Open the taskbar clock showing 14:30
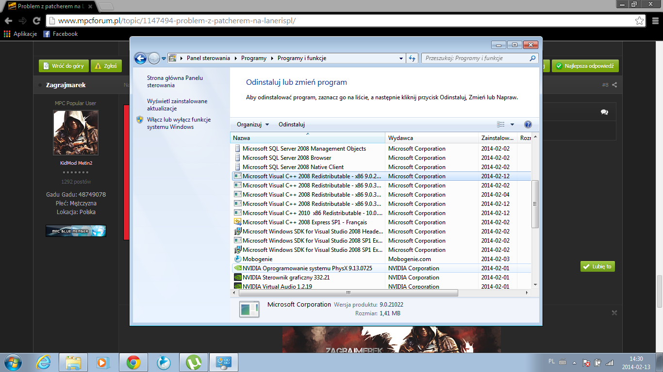Screen dimensions: 663x372 [x=636, y=362]
